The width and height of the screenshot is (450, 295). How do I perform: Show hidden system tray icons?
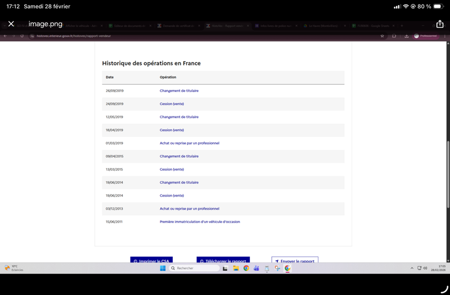412,268
